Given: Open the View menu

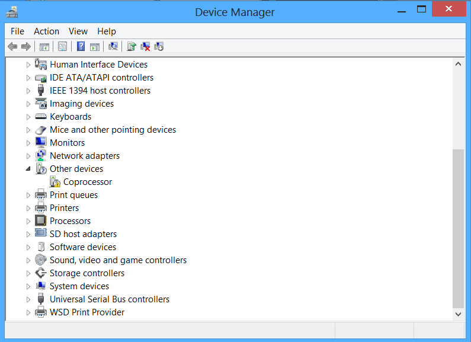Looking at the screenshot, I should click(78, 31).
